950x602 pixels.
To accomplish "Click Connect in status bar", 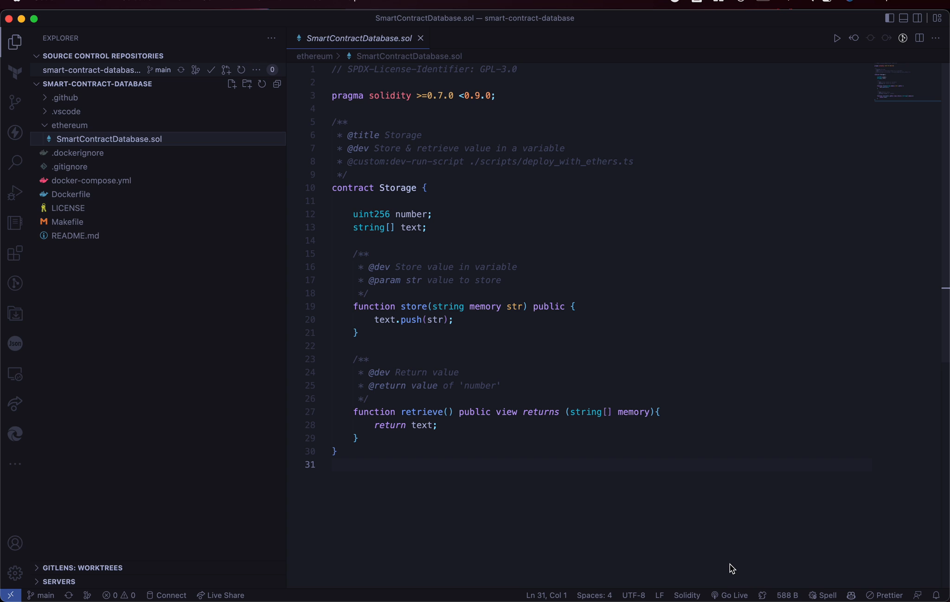I will pyautogui.click(x=166, y=595).
